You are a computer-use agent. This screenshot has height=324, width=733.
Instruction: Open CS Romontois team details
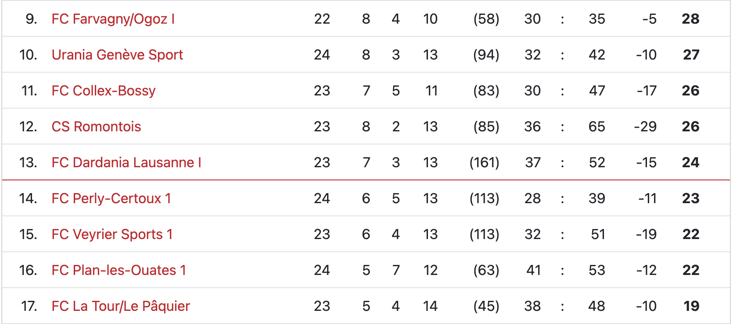click(x=96, y=127)
